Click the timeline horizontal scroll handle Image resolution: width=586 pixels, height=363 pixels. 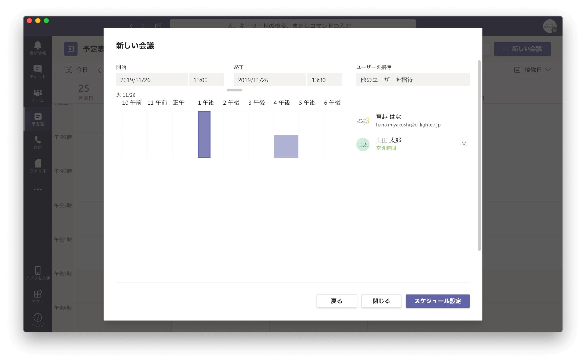click(234, 90)
